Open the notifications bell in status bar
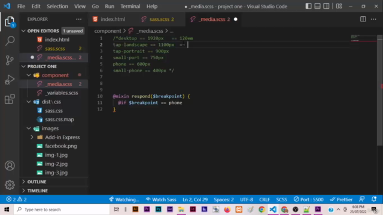Viewport: 383px width, 215px height. tap(374, 199)
